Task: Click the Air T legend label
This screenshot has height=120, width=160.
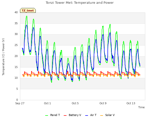Action: pos(93,115)
